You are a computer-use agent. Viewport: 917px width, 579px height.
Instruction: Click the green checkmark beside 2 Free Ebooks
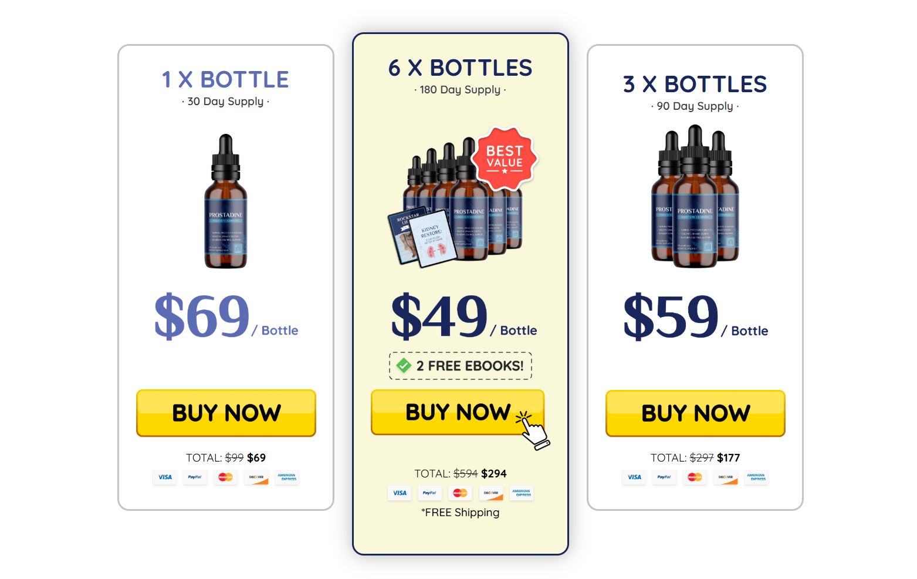[x=404, y=366]
